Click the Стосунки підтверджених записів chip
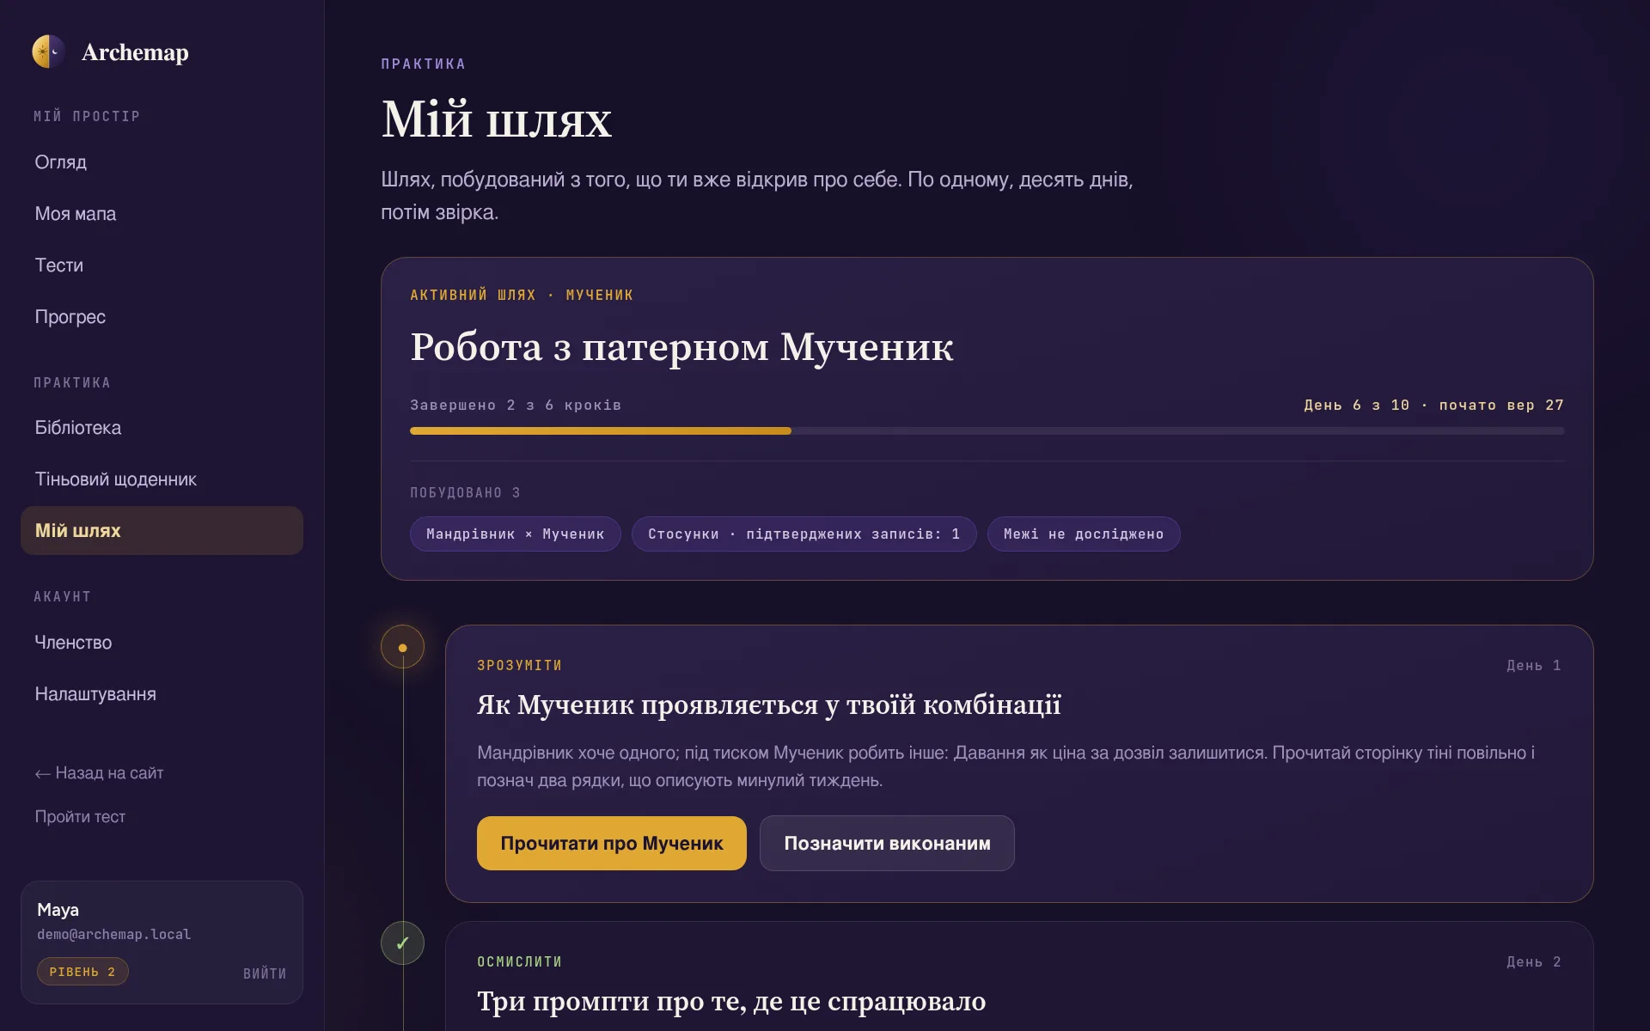This screenshot has height=1031, width=1650. point(804,534)
